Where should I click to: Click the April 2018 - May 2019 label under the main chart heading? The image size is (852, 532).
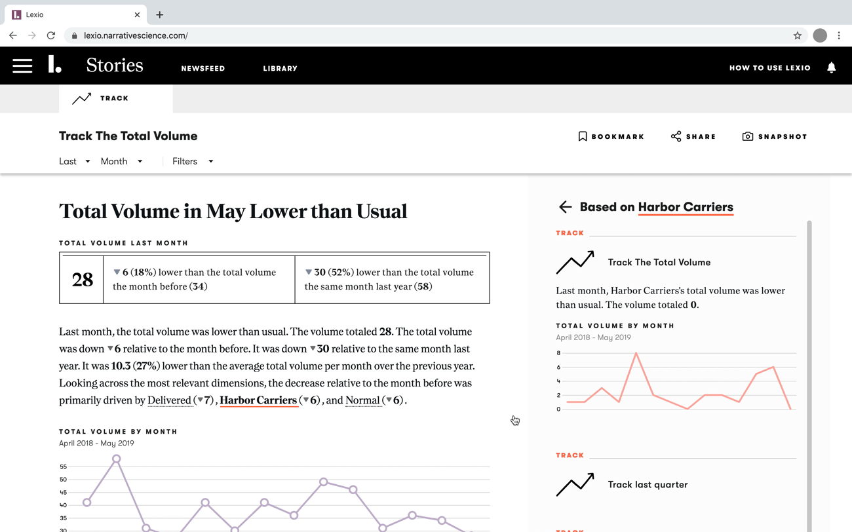pos(96,444)
